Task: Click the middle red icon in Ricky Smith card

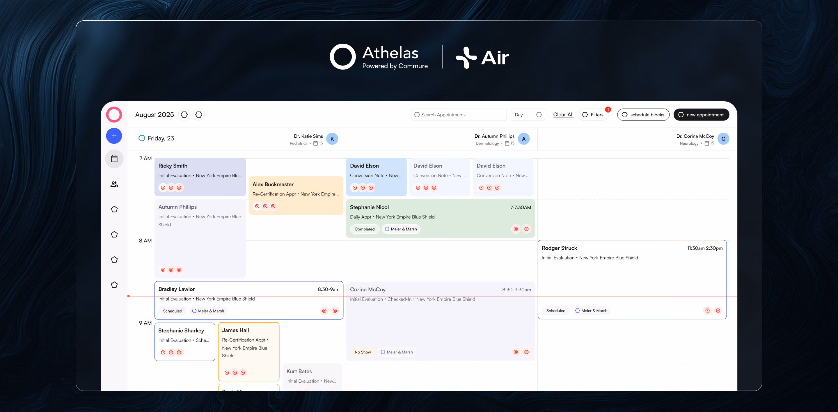Action: (x=171, y=188)
